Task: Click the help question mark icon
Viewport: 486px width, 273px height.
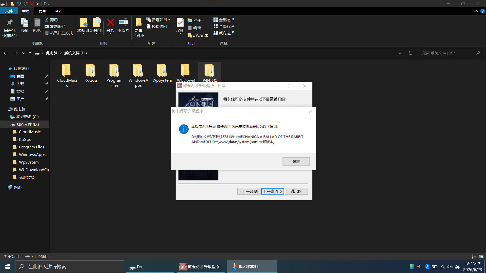Action: point(482,11)
